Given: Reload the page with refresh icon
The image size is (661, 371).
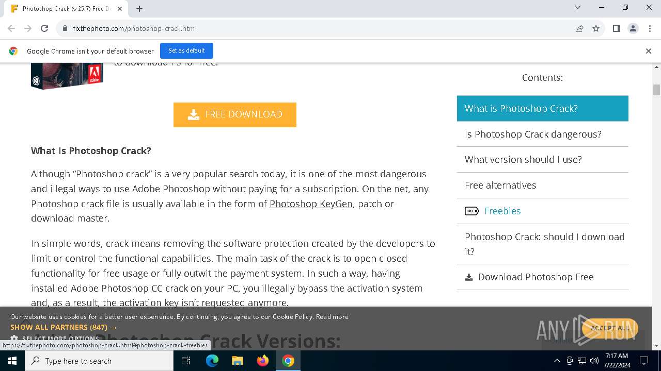Looking at the screenshot, I should 44,28.
